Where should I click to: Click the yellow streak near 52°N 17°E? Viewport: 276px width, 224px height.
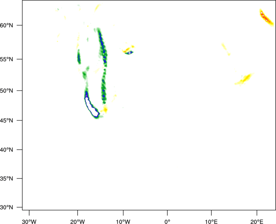click(245, 79)
